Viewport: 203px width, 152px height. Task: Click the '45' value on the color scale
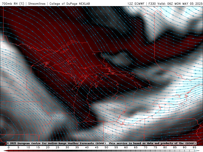(97, 147)
